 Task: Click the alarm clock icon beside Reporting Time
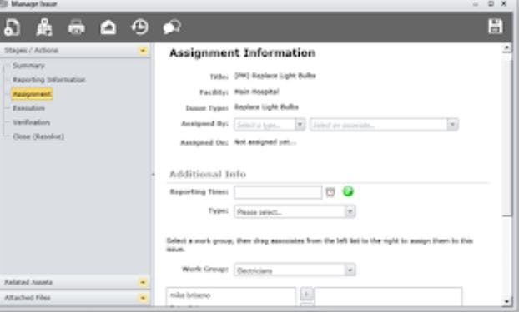coord(330,192)
